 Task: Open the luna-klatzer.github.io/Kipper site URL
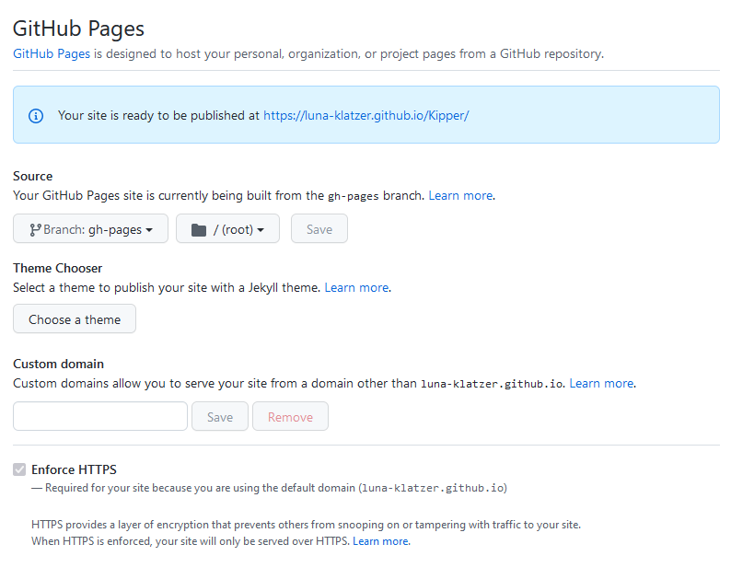point(366,116)
